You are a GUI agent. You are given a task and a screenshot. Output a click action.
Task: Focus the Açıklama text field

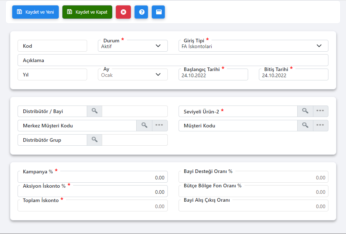[x=179, y=60]
